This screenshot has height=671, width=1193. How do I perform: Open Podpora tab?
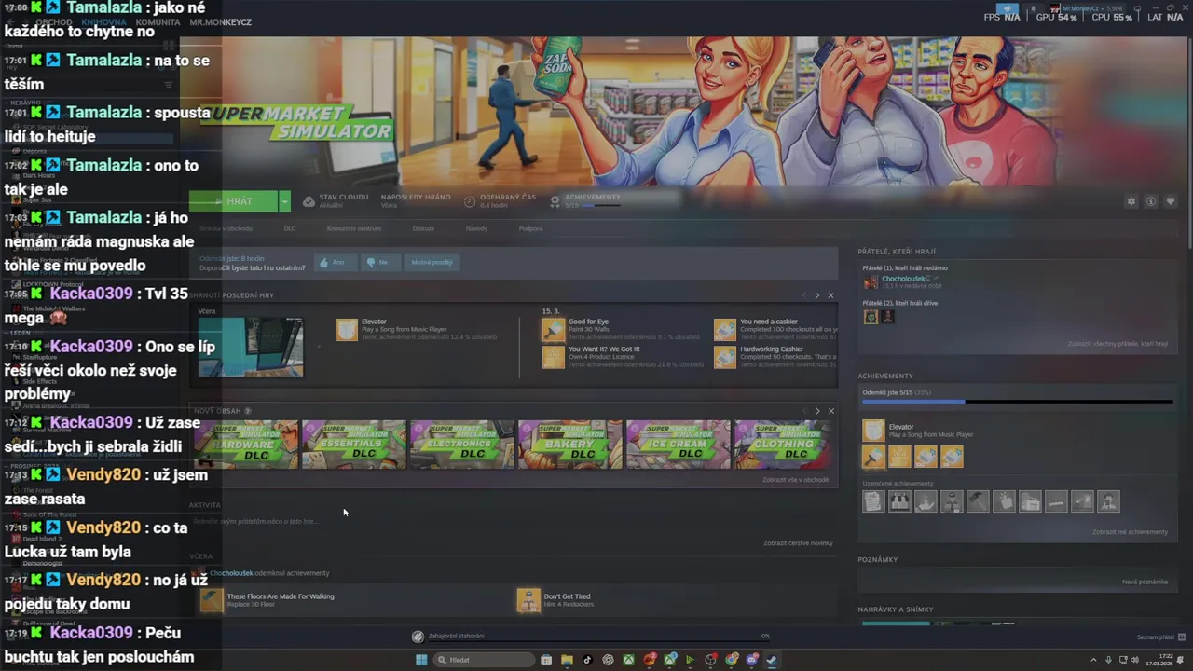tap(530, 228)
